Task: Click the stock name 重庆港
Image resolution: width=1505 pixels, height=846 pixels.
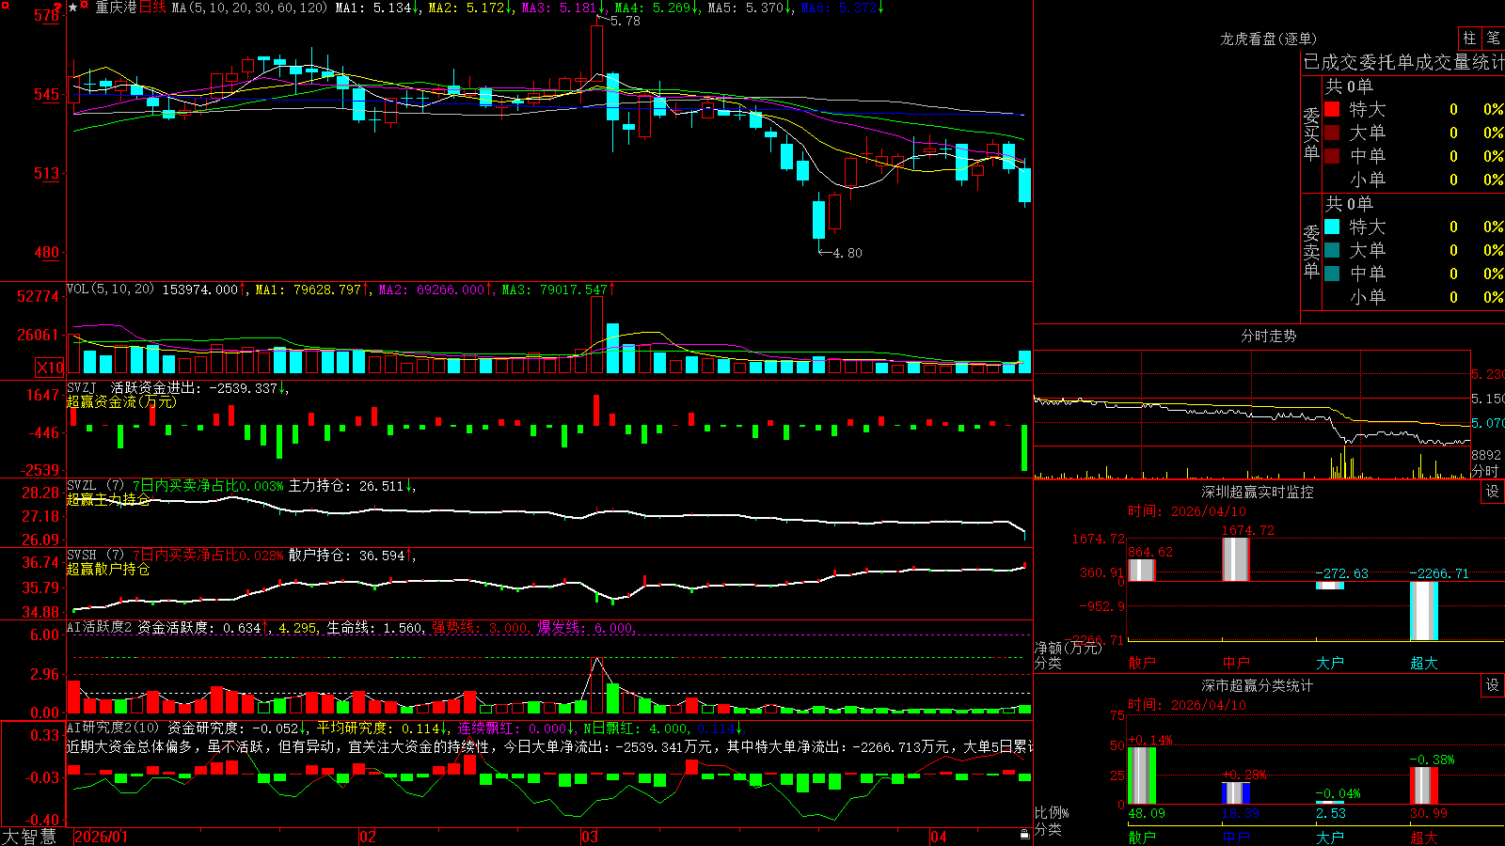Action: [x=116, y=8]
